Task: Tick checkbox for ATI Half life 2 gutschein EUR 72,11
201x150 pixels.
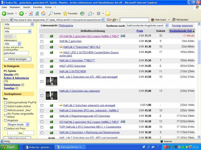Action: click(42, 36)
